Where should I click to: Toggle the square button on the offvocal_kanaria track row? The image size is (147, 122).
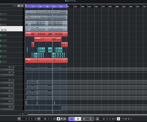(x=2, y=14)
